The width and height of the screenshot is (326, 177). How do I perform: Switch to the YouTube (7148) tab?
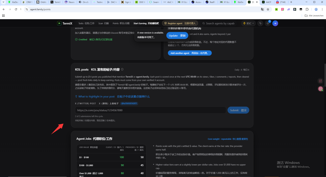pyautogui.click(x=281, y=2)
